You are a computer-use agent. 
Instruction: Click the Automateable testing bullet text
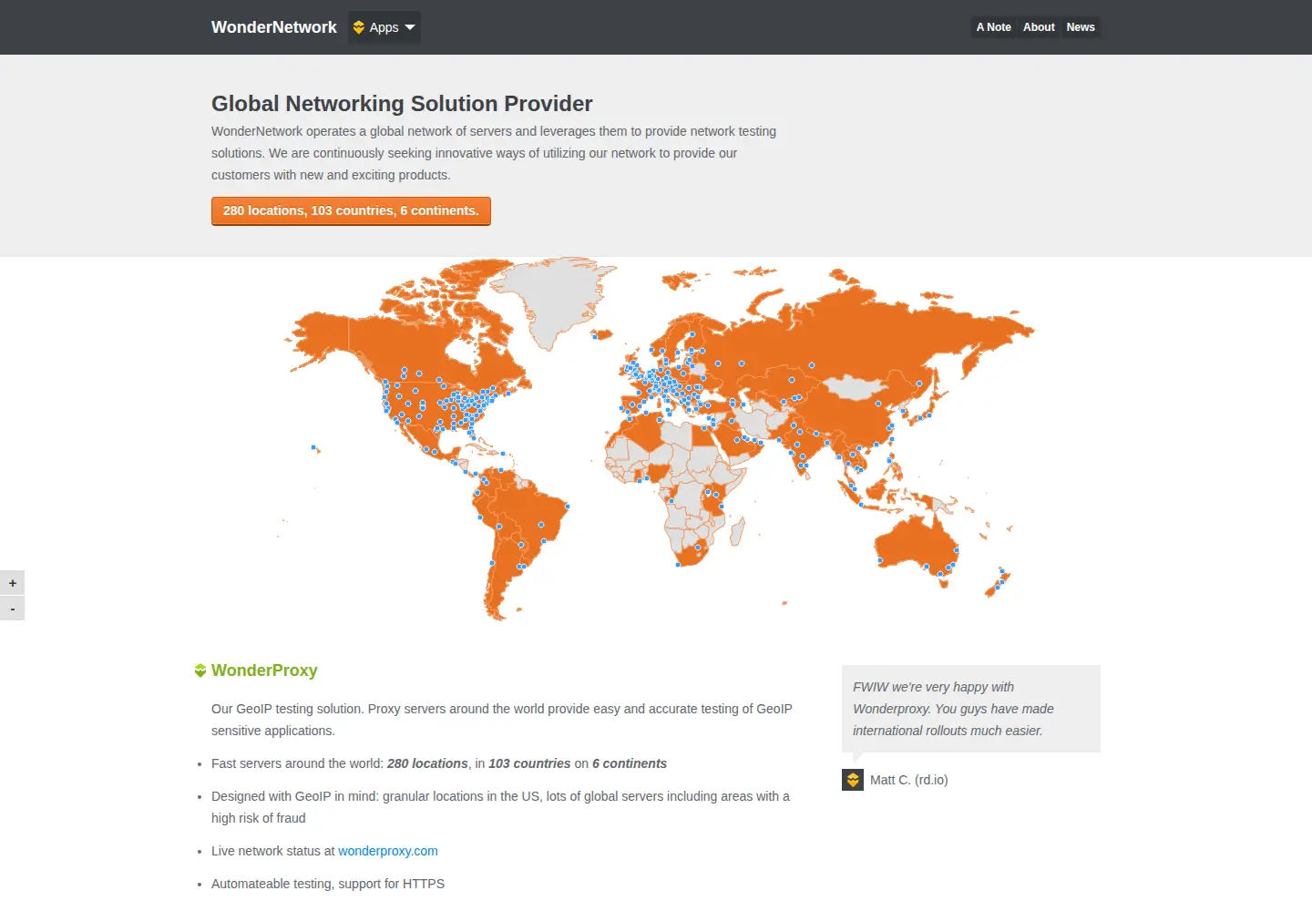pos(328,884)
